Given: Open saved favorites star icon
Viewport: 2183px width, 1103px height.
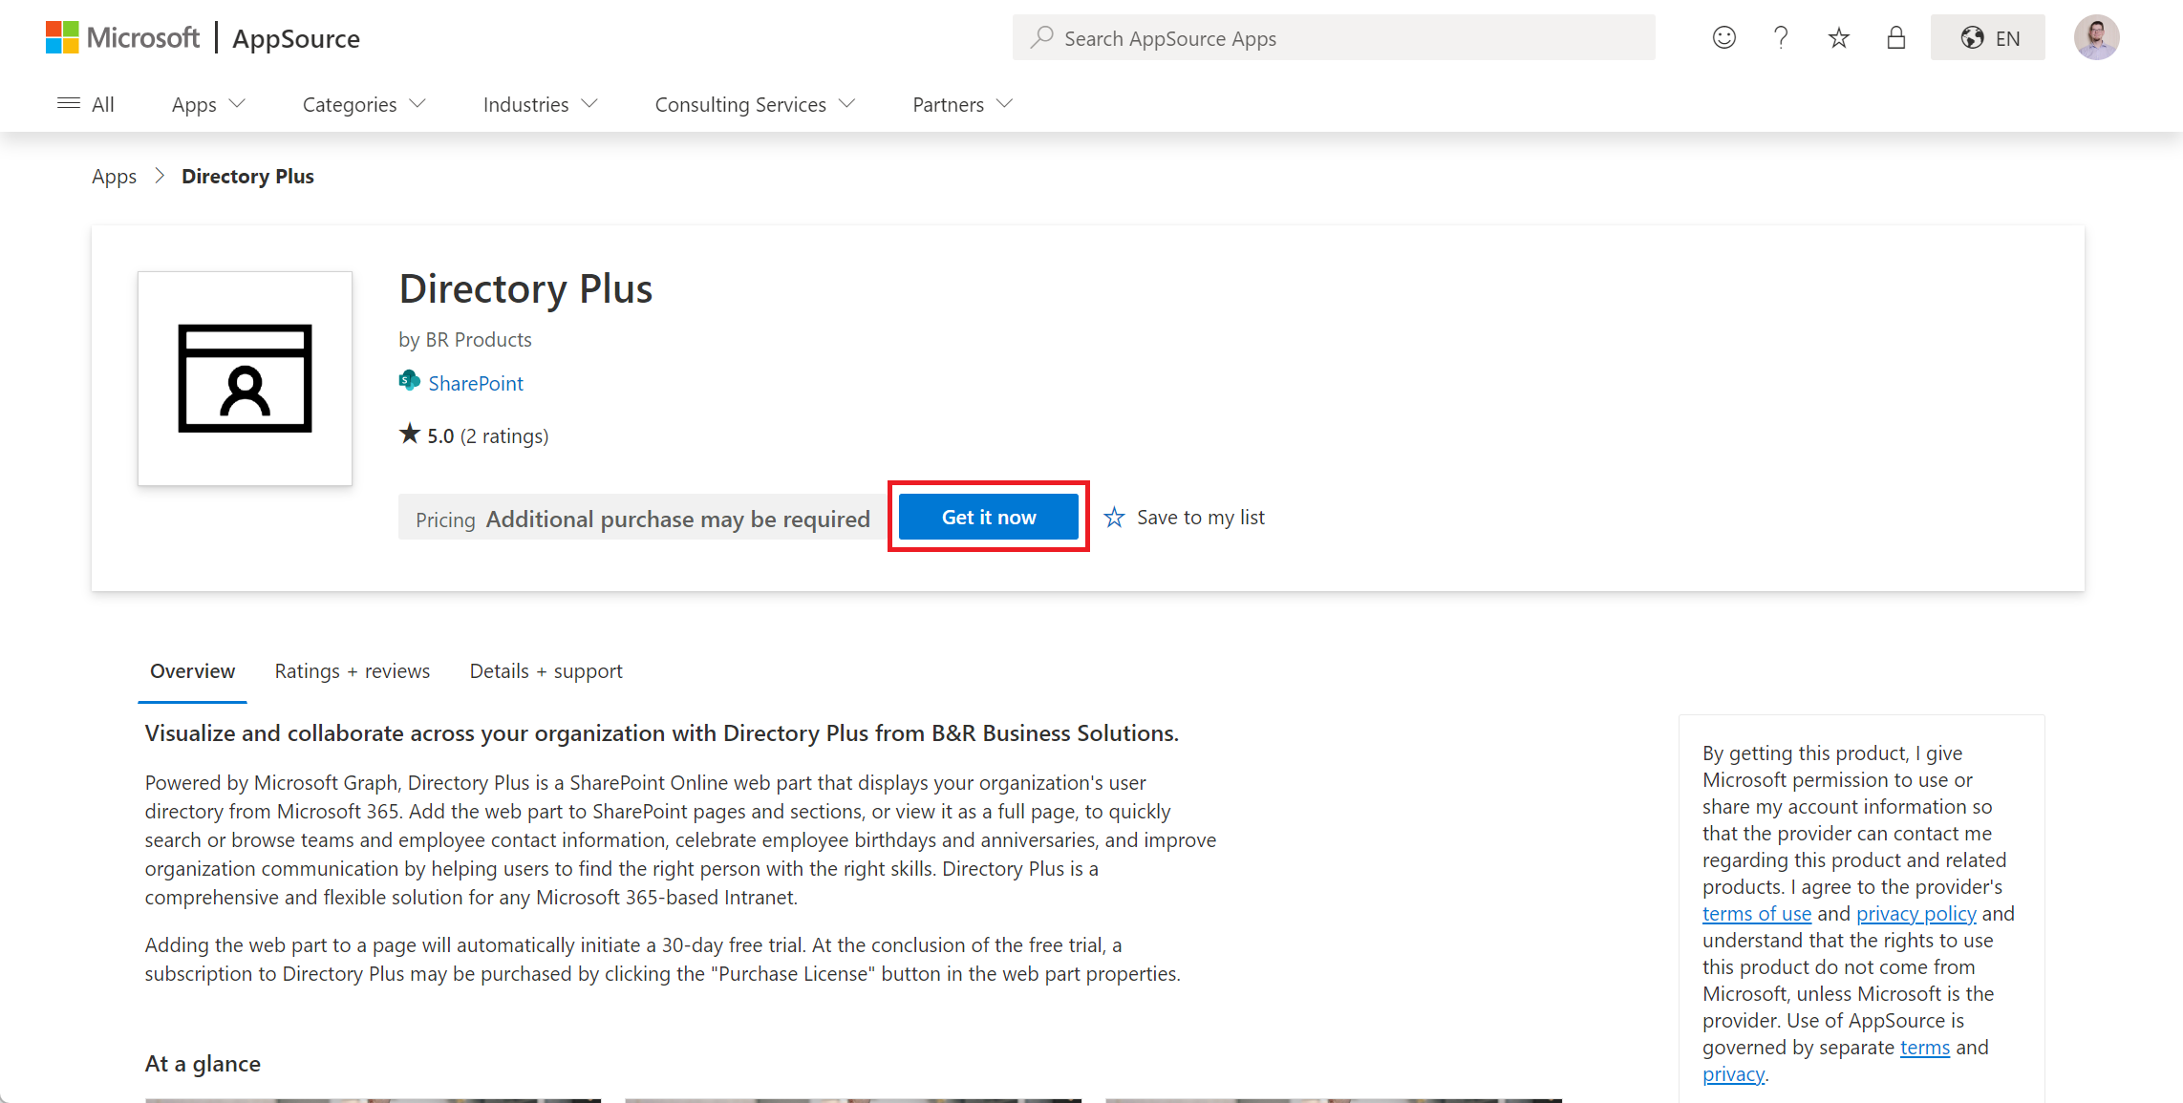Looking at the screenshot, I should coord(1838,38).
